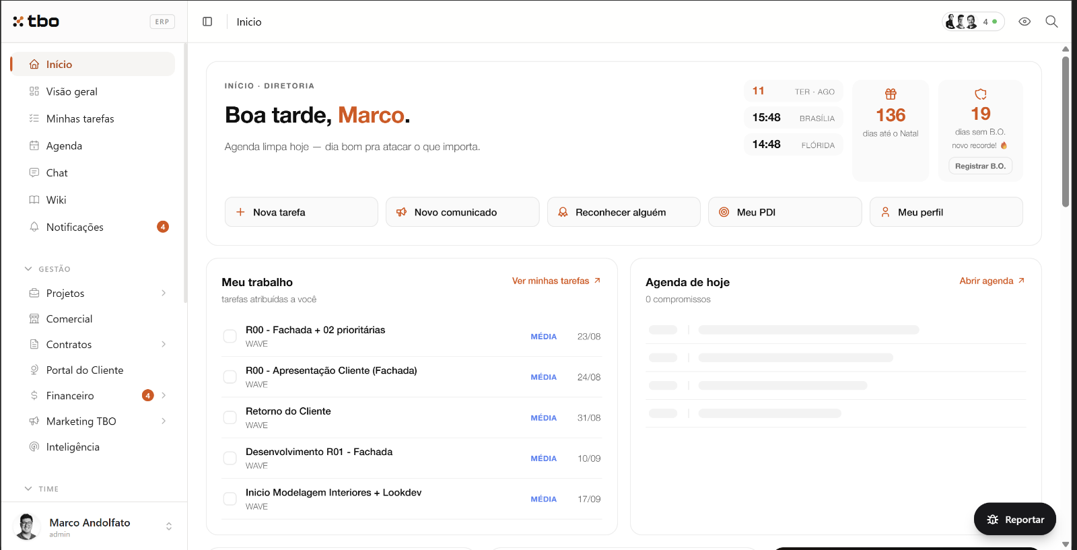Check the Inicio Modelagem Interiores + Lookdev task
This screenshot has width=1077, height=550.
[x=230, y=499]
